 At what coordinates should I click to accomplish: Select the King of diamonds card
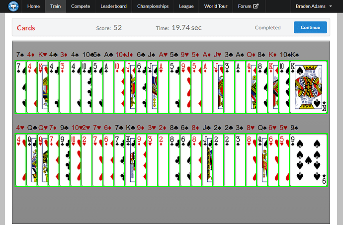click(x=273, y=87)
